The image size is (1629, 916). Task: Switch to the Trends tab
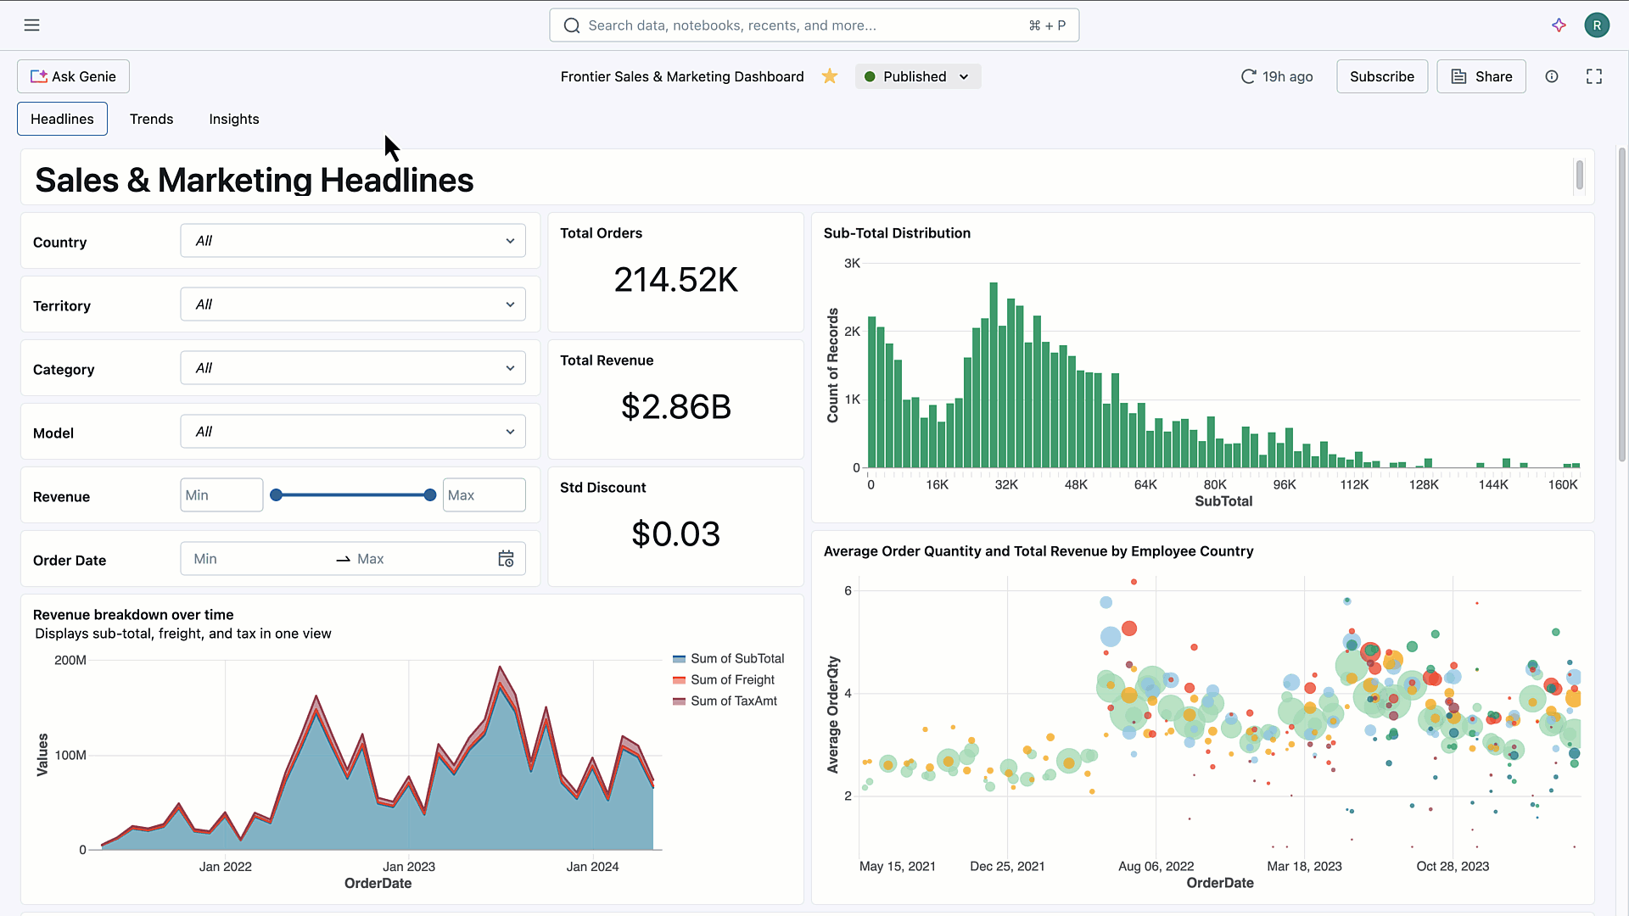point(151,119)
